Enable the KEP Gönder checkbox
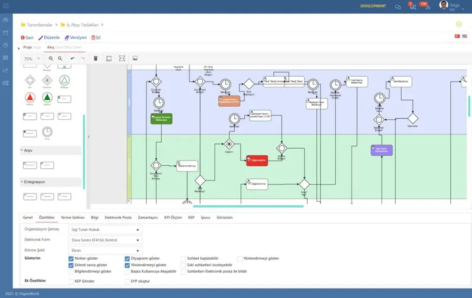The width and height of the screenshot is (472, 298). (x=71, y=281)
